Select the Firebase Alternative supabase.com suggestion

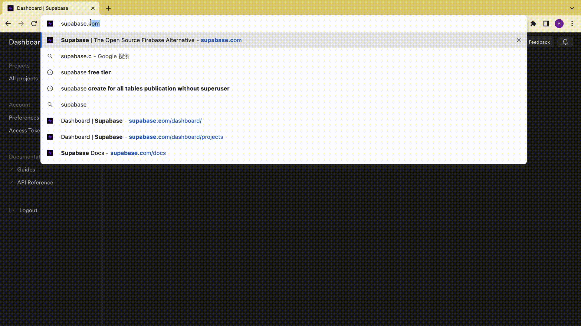tap(284, 40)
